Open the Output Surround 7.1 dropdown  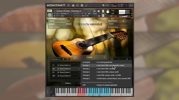(x=66, y=14)
